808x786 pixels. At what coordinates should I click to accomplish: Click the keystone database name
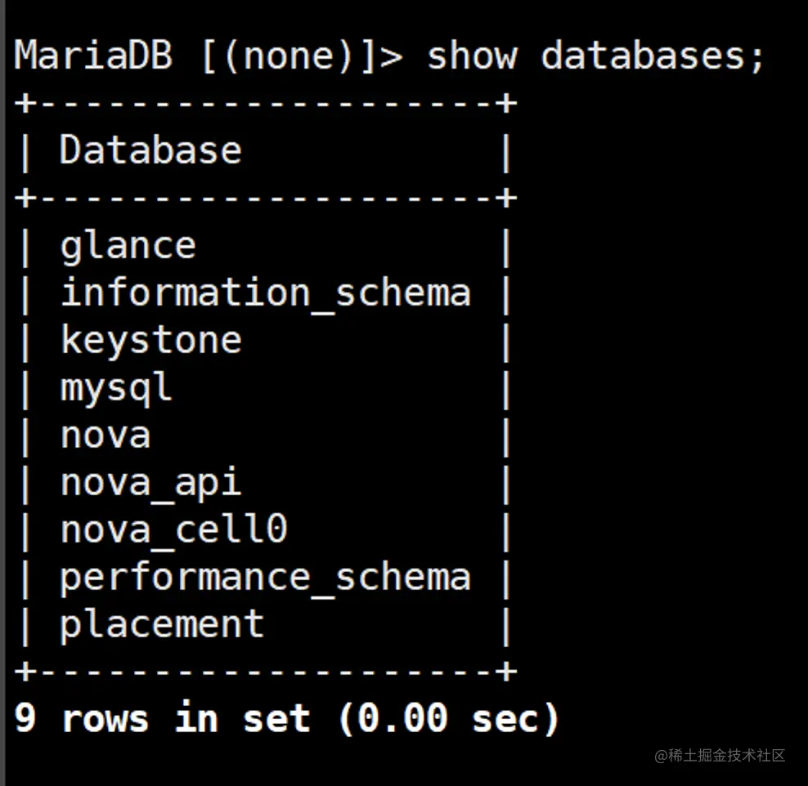tap(151, 341)
